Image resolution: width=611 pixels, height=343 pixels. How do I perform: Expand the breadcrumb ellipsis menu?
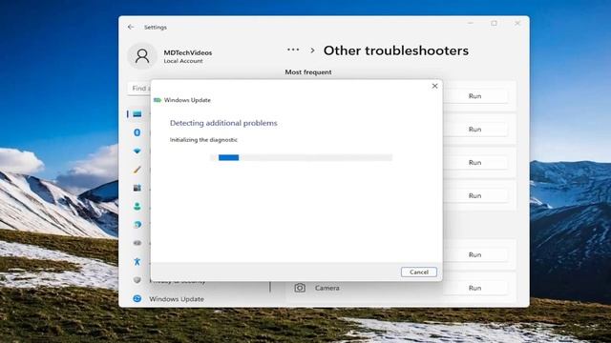(x=293, y=50)
